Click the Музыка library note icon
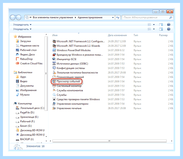 pos(17,95)
